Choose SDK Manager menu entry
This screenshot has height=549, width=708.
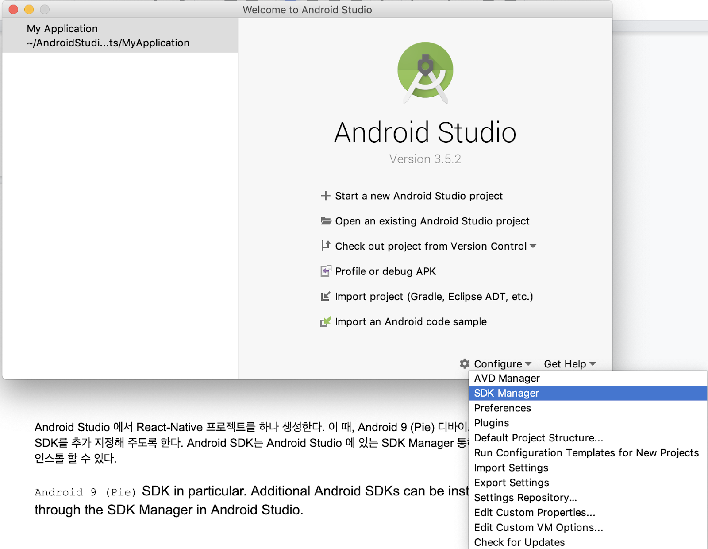588,393
